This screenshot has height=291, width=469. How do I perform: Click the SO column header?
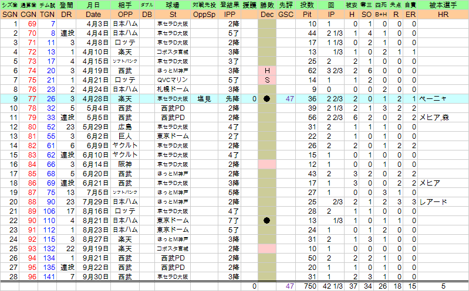click(366, 15)
